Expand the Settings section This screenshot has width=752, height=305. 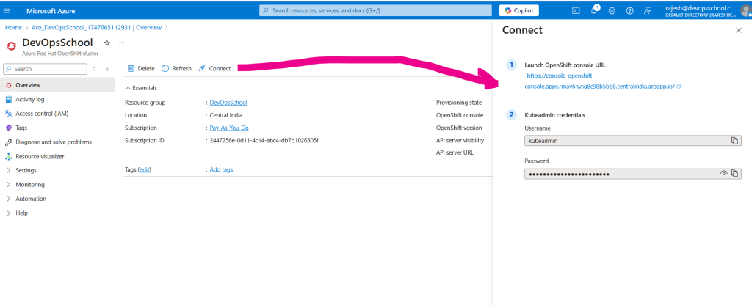pos(26,170)
